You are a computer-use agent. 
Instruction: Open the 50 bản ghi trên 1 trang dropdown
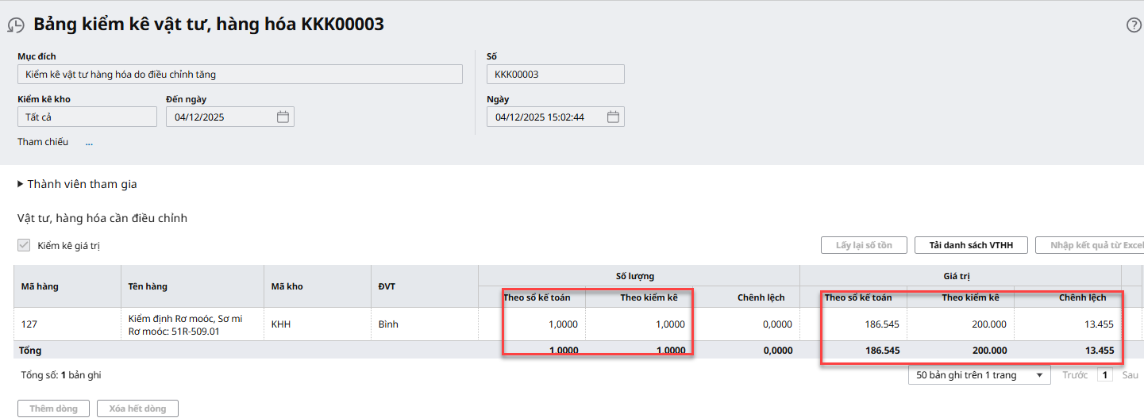979,375
